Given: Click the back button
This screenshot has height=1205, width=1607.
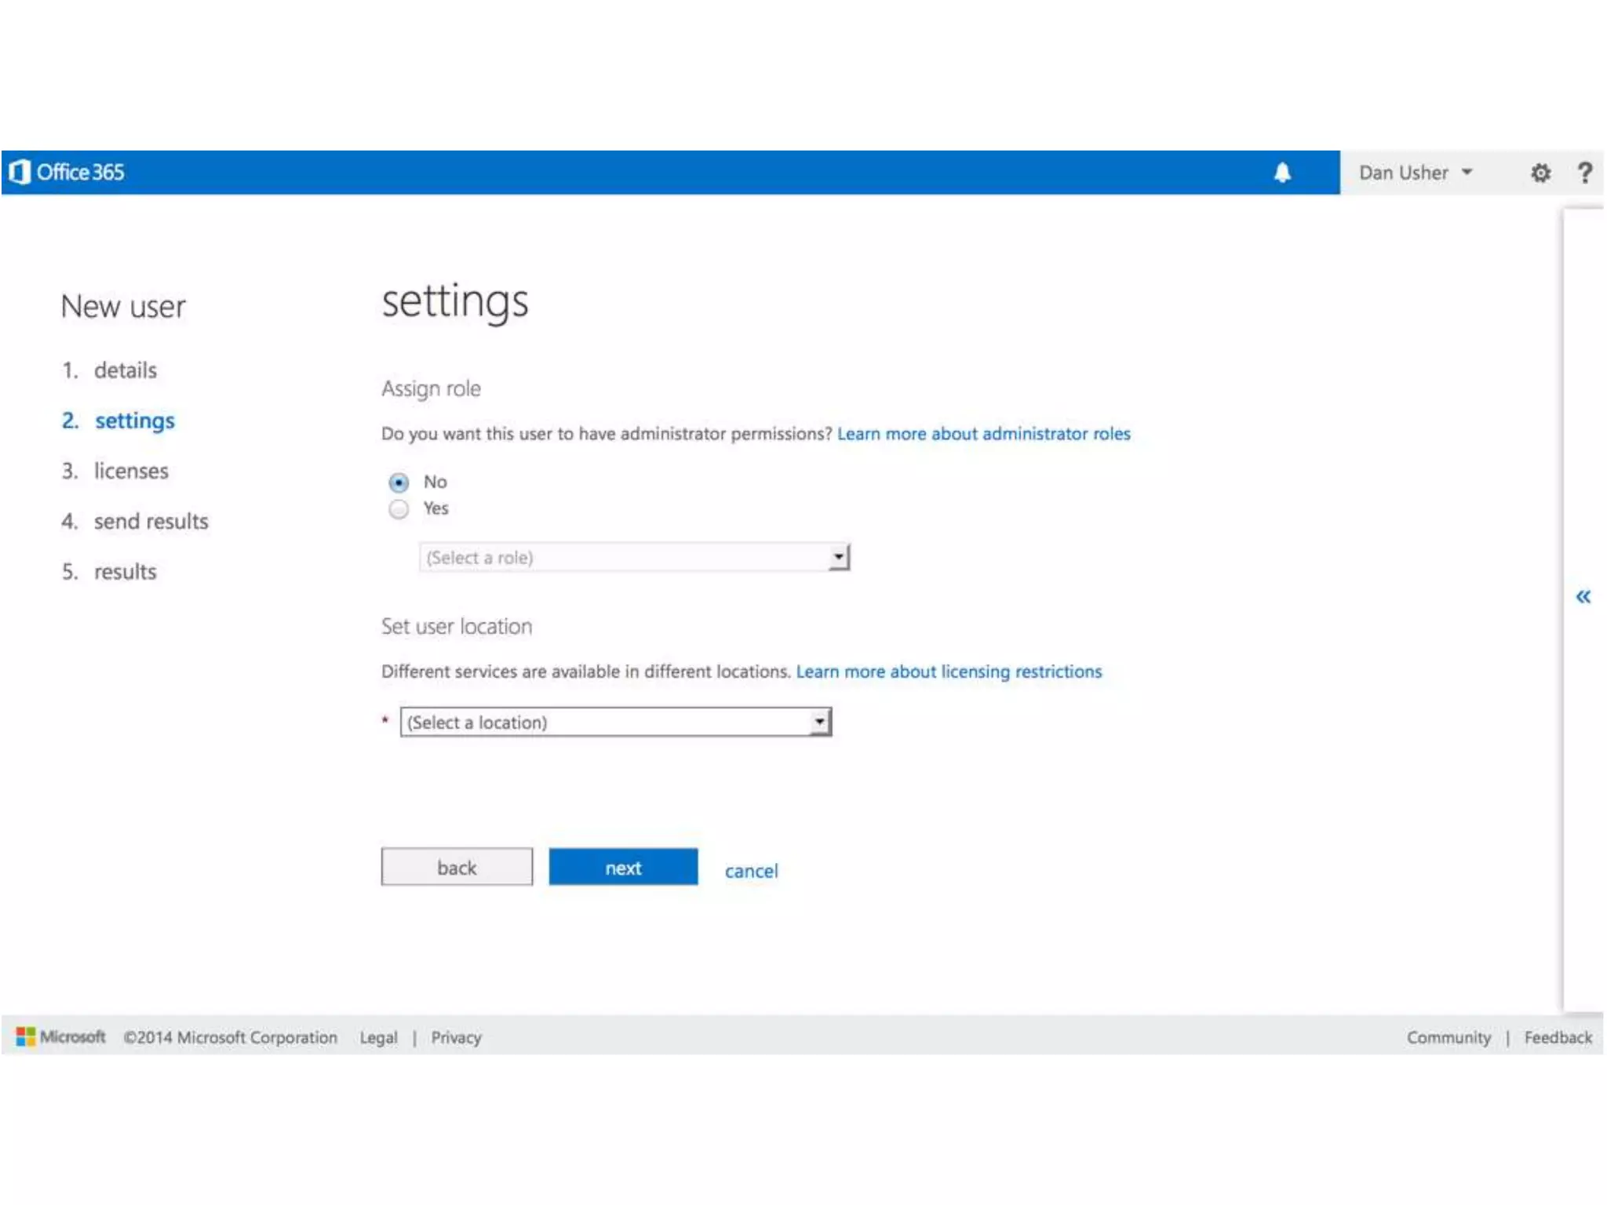Looking at the screenshot, I should [457, 868].
